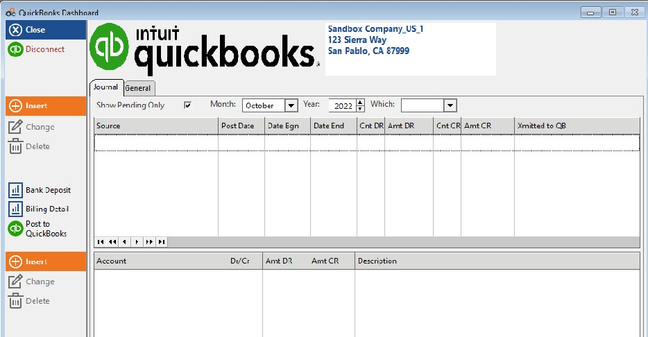Click the Close button in the sidebar
Screen dimensions: 648x337
(x=46, y=30)
